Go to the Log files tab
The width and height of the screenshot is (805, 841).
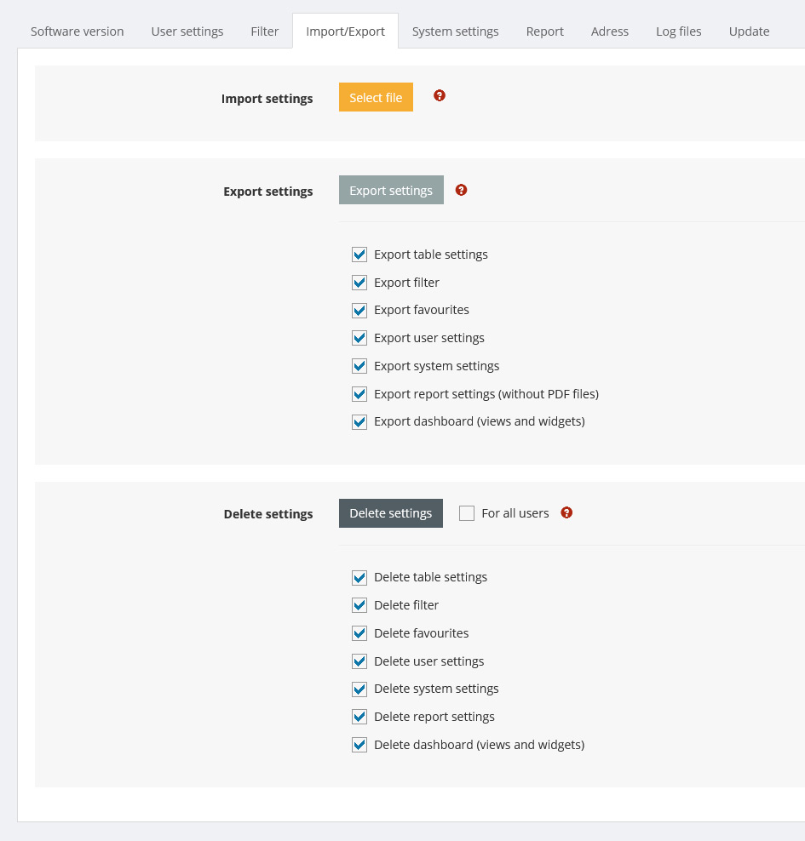click(x=679, y=31)
